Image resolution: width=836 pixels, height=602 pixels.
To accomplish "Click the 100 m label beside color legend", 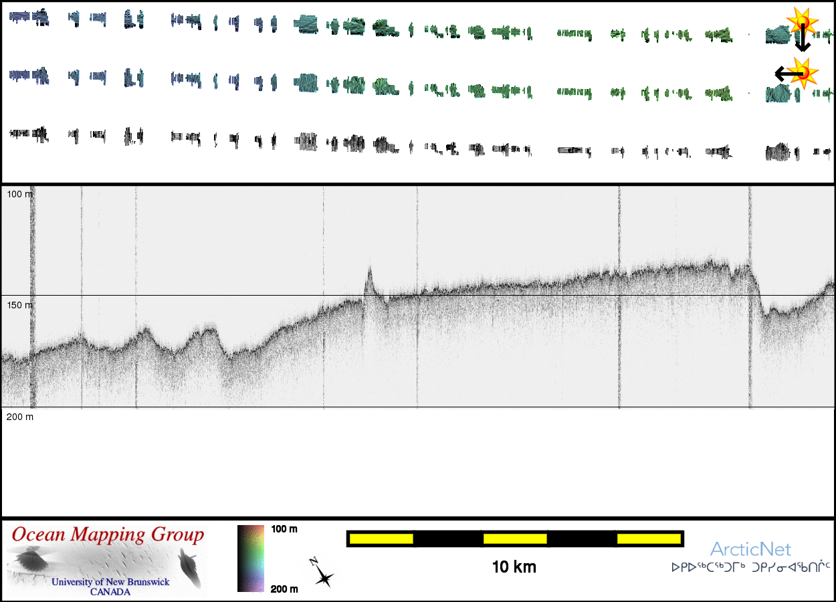I will pyautogui.click(x=284, y=529).
